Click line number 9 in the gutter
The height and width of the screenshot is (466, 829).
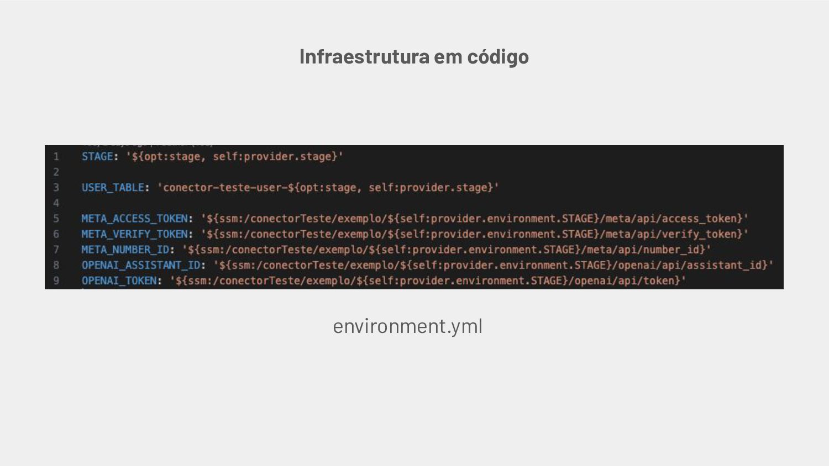pyautogui.click(x=56, y=281)
